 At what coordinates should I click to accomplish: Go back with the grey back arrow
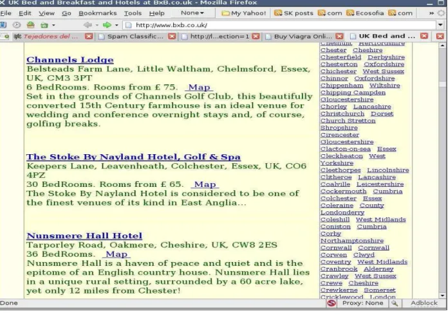coord(88,25)
